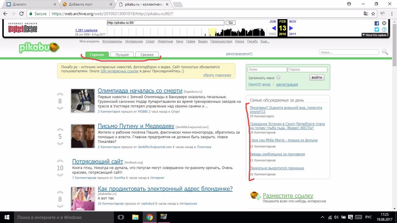397x223 pixels.
Task: Open Task View in taskbar
Action: pos(121,217)
